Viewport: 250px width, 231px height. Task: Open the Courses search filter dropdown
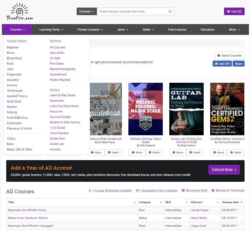87,11
